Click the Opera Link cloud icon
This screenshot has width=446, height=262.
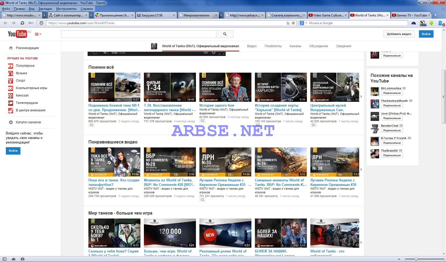point(14,259)
